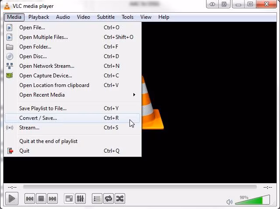Toggle the playlist view icon
The width and height of the screenshot is (280, 209).
(x=97, y=199)
